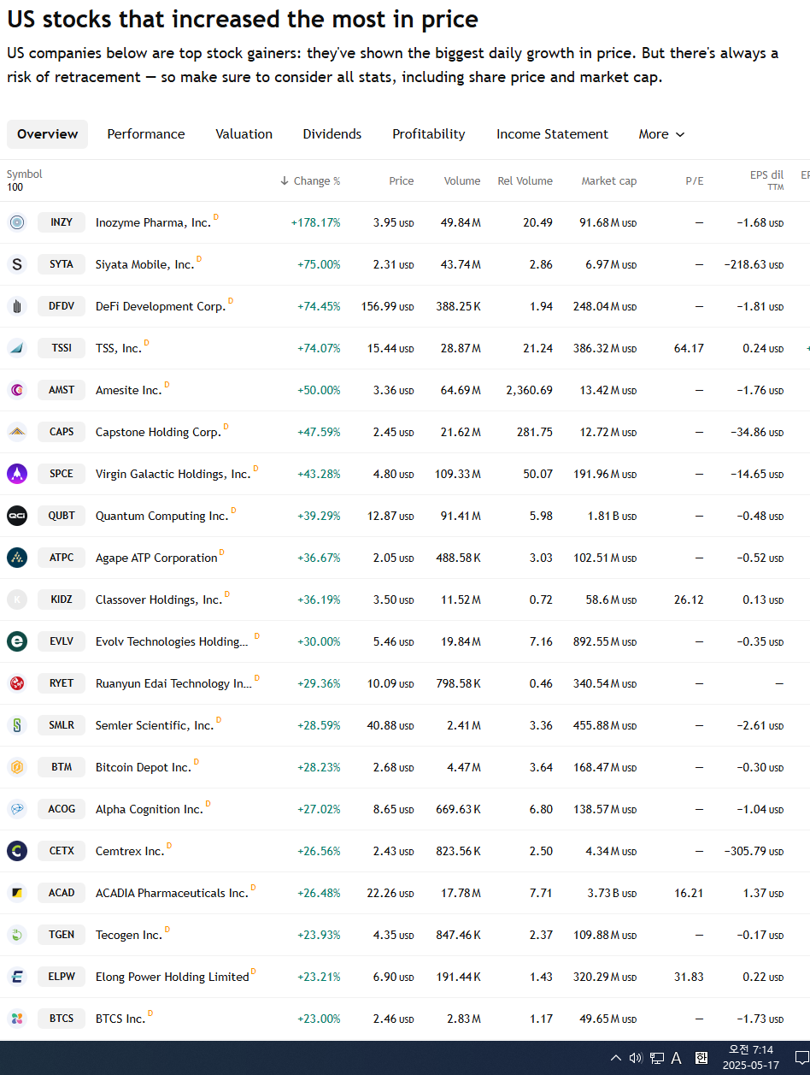Click the DeFi Development Corp. logo icon

(x=17, y=306)
